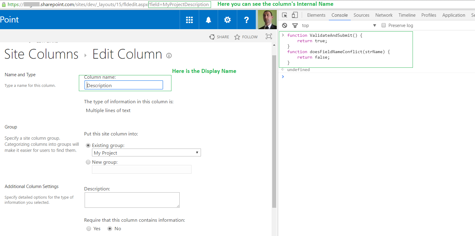The width and height of the screenshot is (475, 236).
Task: Click the 'return true;' console code line
Action: pos(312,41)
